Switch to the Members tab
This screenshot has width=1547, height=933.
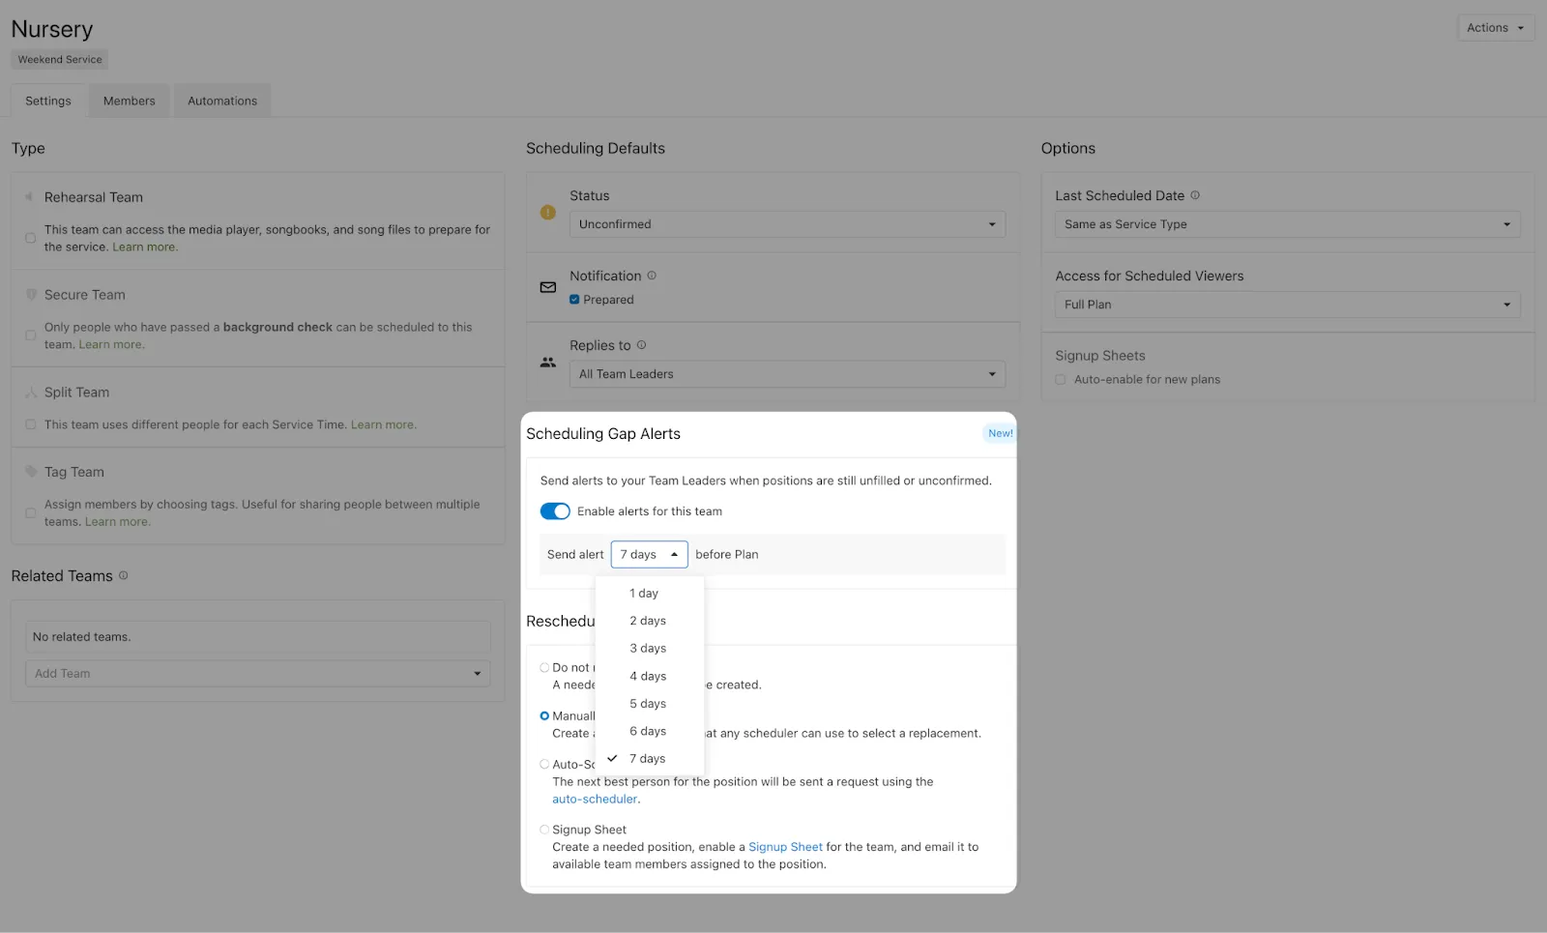(129, 101)
